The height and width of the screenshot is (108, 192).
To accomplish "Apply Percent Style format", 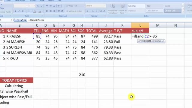I will (93, 11).
